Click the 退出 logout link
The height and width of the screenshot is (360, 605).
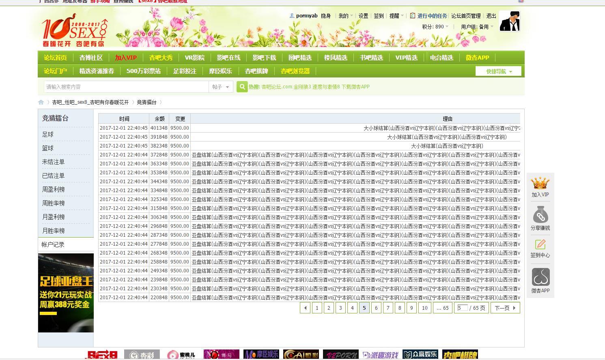(x=491, y=16)
